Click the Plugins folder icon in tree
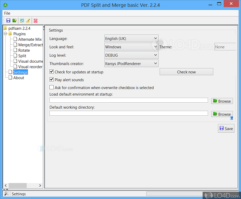This screenshot has width=241, height=199. (x=10, y=34)
